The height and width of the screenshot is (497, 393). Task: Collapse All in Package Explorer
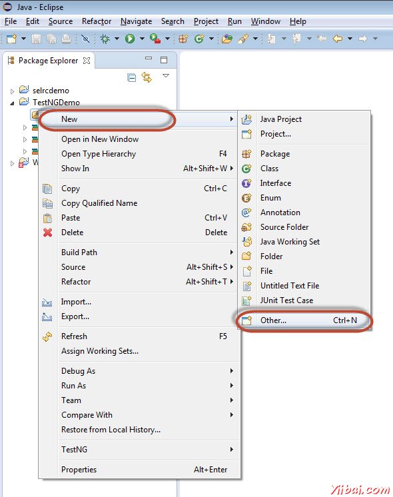point(131,77)
